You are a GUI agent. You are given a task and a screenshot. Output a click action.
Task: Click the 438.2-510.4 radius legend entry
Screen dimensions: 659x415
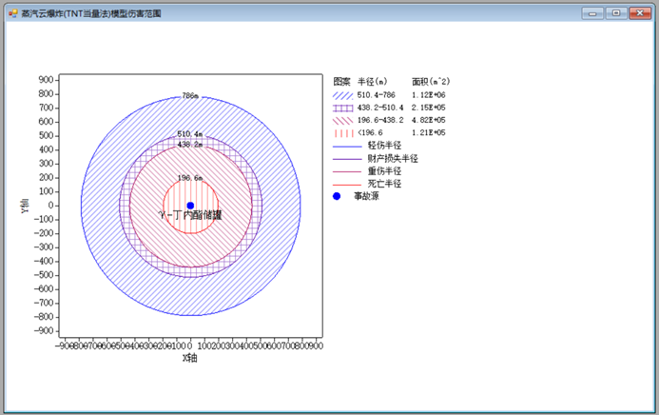pyautogui.click(x=380, y=108)
